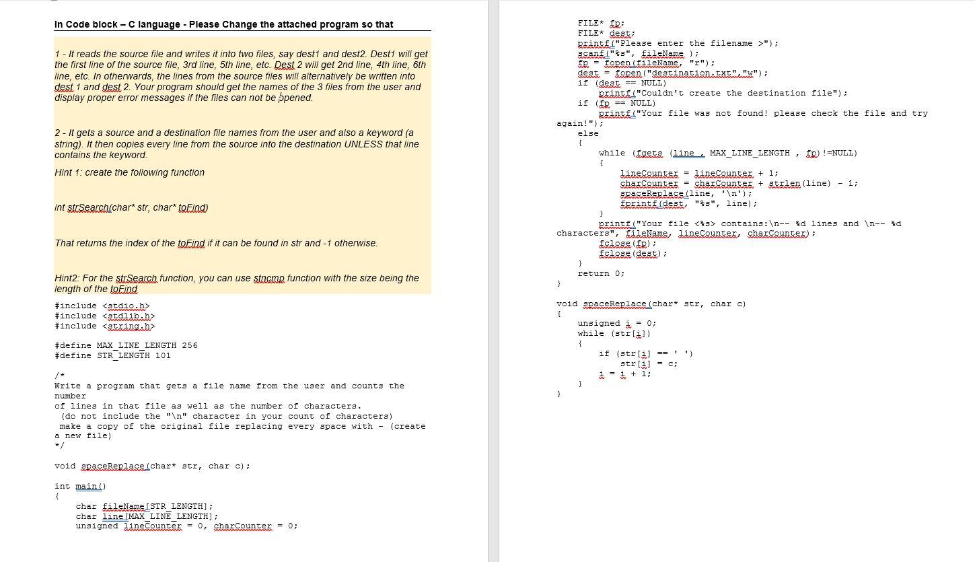Click the paragraph starting '1 - It reads the source file'

click(241, 75)
